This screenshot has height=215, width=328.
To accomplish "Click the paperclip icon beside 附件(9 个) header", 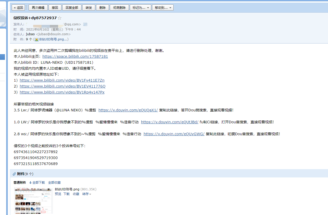I will tap(14, 174).
